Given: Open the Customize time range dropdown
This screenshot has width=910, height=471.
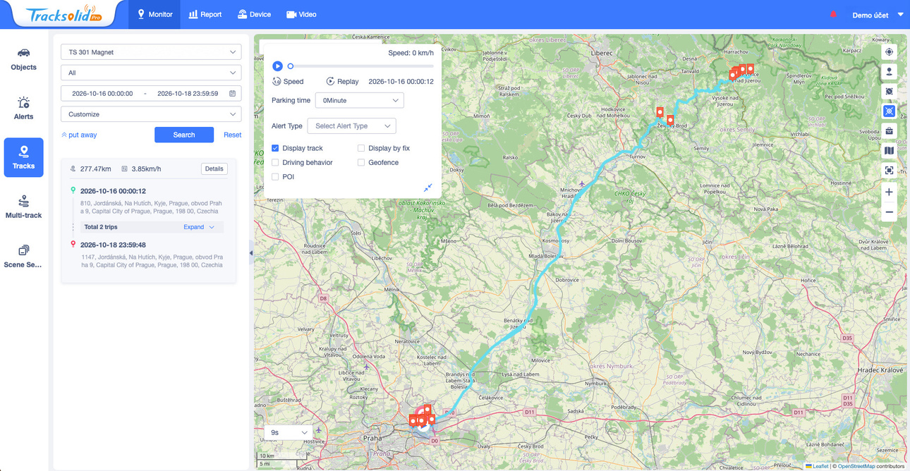Looking at the screenshot, I should tap(151, 114).
